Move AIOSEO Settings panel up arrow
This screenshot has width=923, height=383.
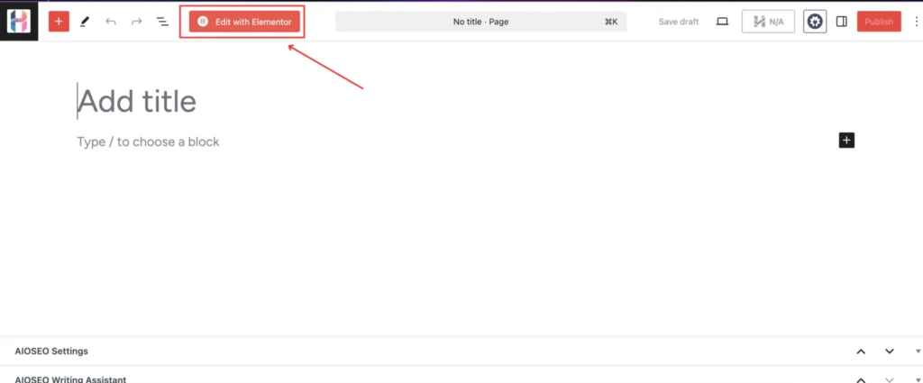pyautogui.click(x=861, y=351)
